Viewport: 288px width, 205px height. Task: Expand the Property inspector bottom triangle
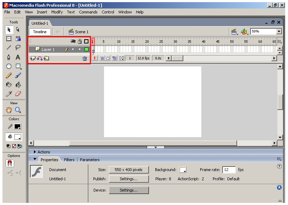click(280, 200)
